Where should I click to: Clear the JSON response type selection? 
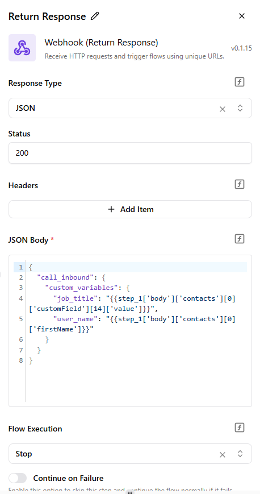(x=223, y=109)
